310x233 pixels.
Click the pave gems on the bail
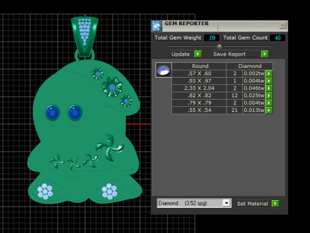[85, 31]
